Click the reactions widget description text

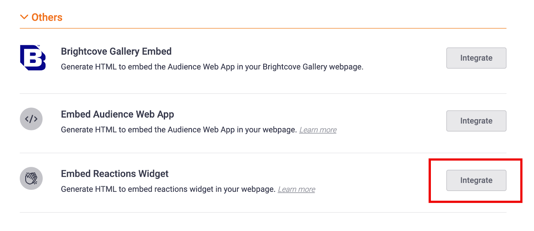point(168,189)
